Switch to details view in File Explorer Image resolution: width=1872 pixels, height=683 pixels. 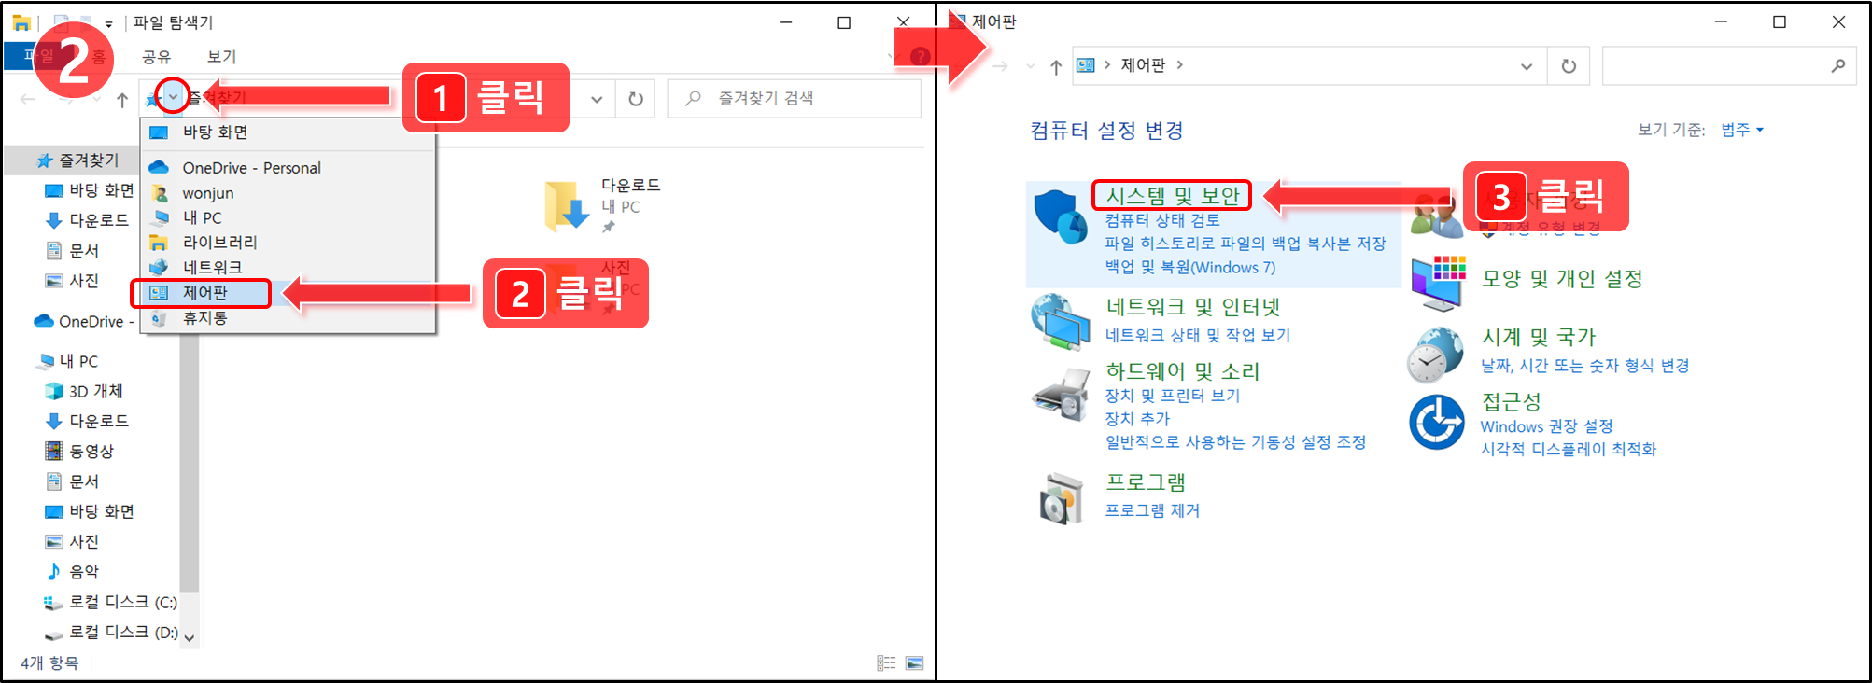(886, 663)
